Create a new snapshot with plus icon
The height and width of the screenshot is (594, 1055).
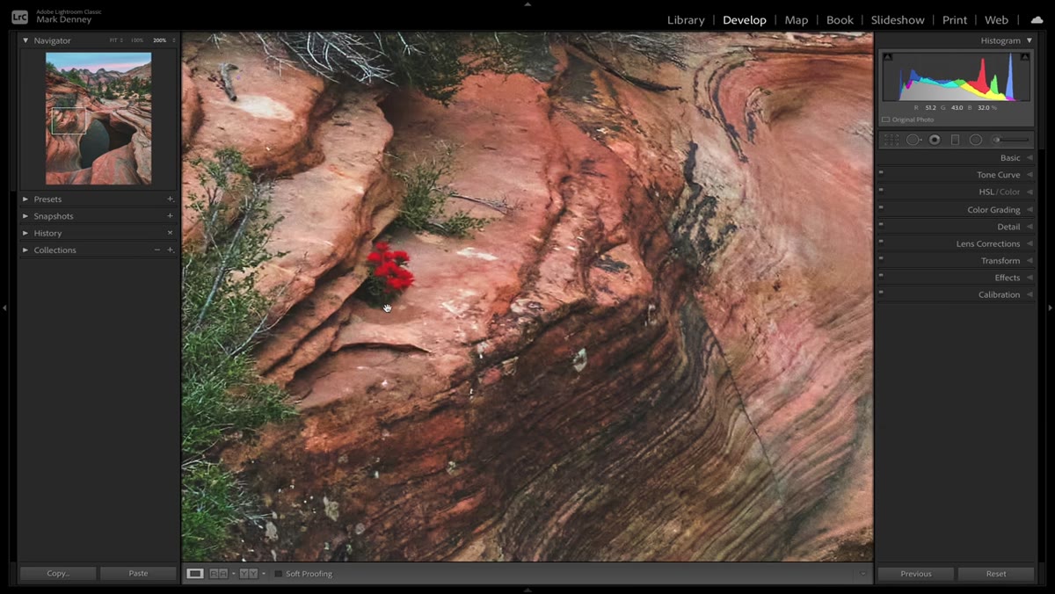[x=171, y=216]
